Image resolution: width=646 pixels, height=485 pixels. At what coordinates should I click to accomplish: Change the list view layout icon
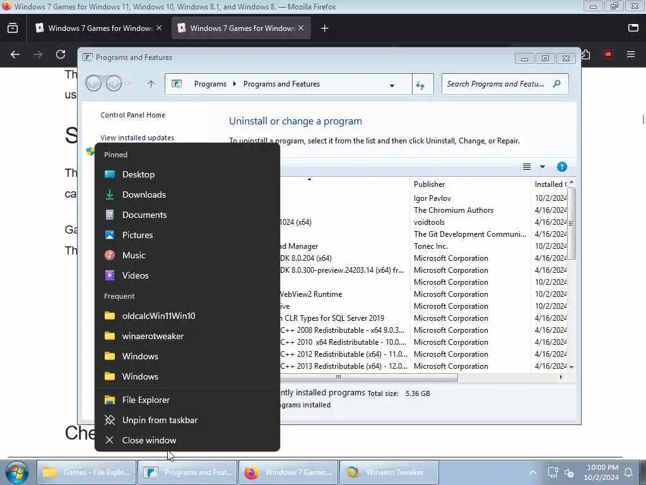click(527, 167)
